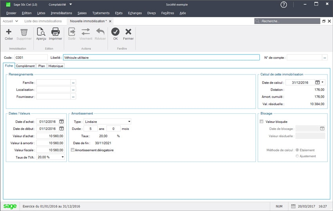Click the Recherche search box
This screenshot has height=211, width=333.
click(x=290, y=21)
